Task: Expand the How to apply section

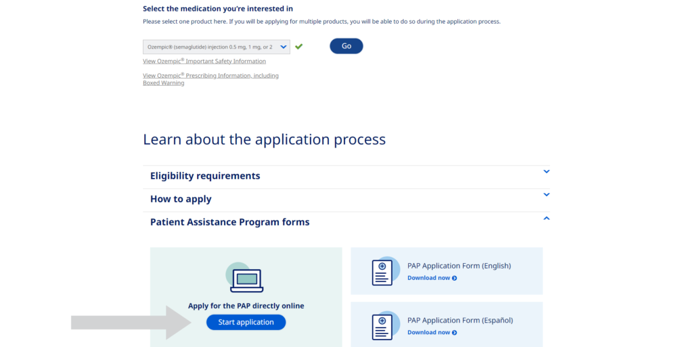Action: coord(346,199)
